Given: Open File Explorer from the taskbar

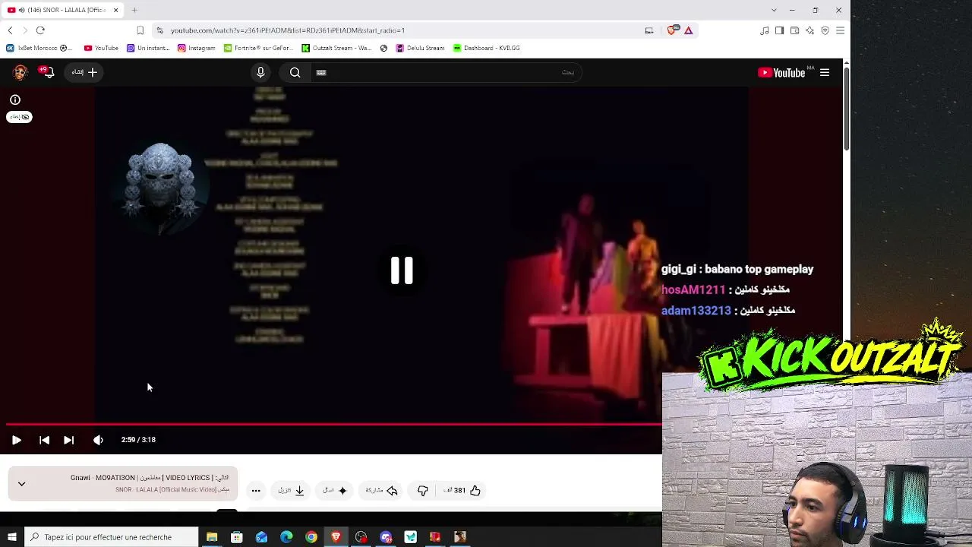Looking at the screenshot, I should pos(212,537).
